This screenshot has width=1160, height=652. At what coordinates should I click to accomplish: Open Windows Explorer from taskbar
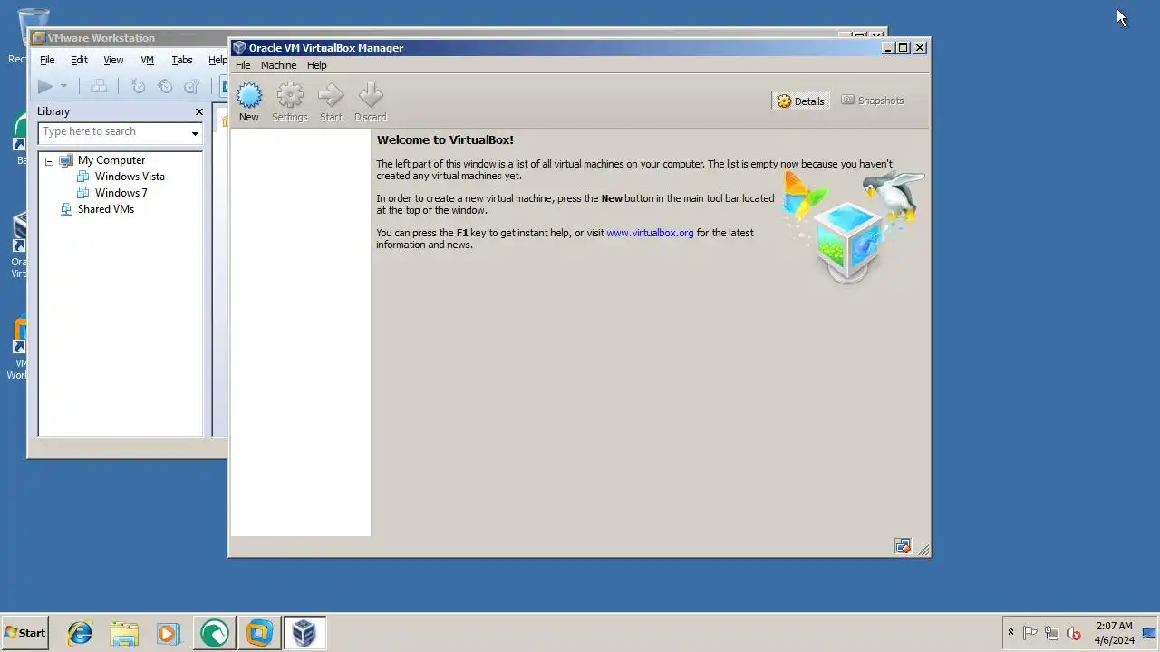click(x=124, y=633)
